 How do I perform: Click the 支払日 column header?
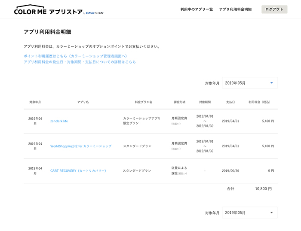[x=230, y=102]
